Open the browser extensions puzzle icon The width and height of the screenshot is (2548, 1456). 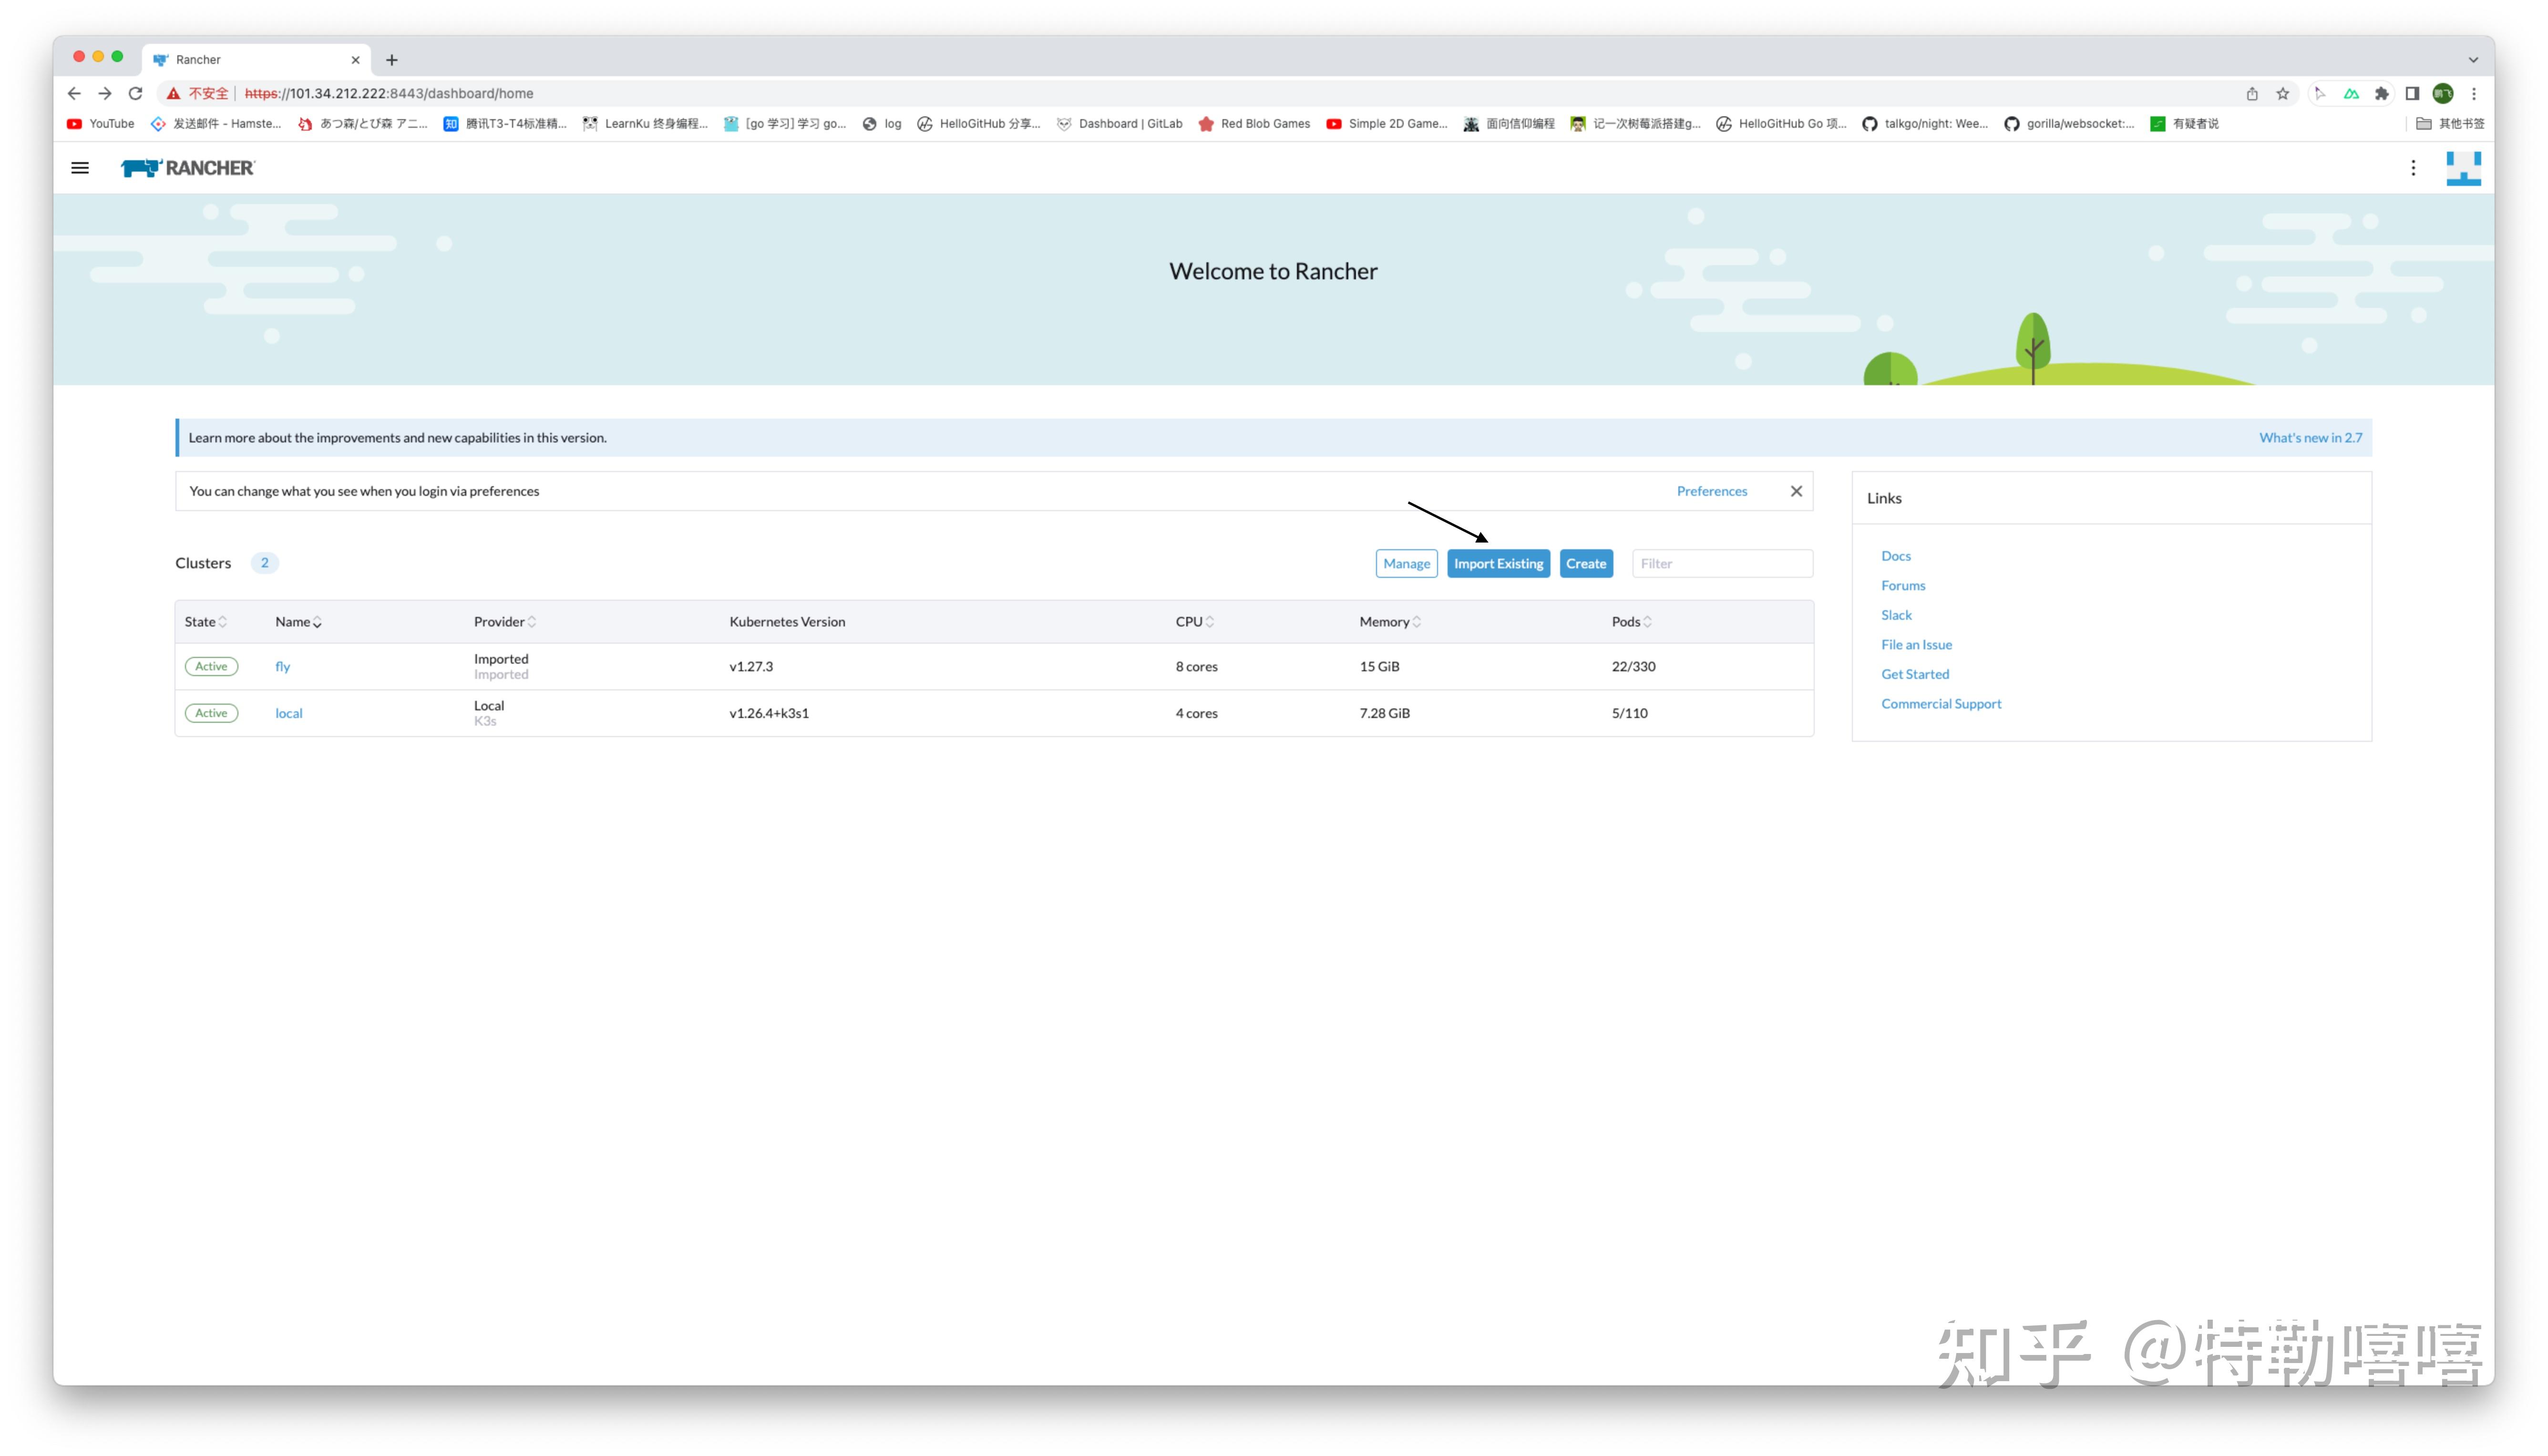click(x=2381, y=93)
